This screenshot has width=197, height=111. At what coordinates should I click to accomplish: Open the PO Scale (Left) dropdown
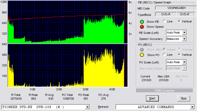(x=184, y=62)
